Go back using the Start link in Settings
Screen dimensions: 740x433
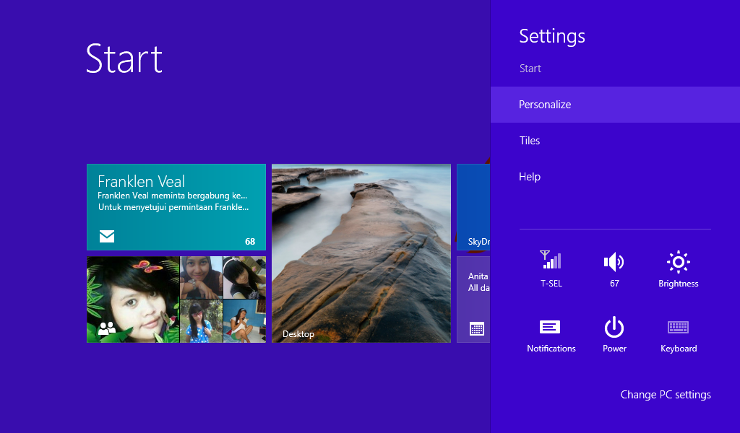530,68
